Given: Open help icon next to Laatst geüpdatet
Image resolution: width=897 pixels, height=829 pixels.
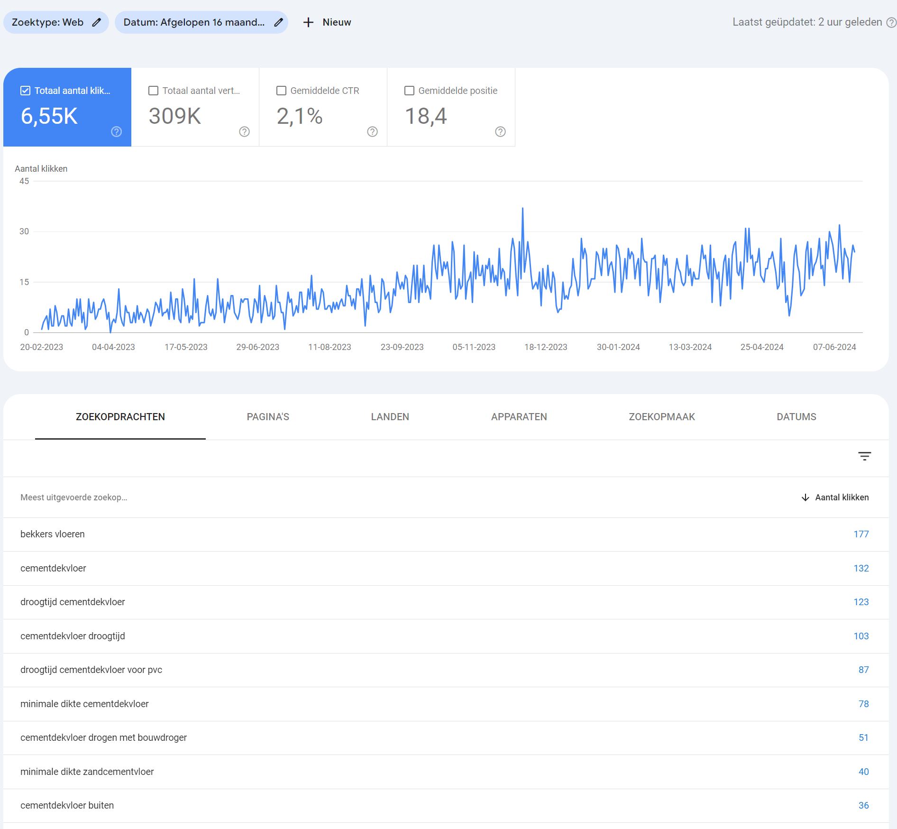Looking at the screenshot, I should point(891,22).
